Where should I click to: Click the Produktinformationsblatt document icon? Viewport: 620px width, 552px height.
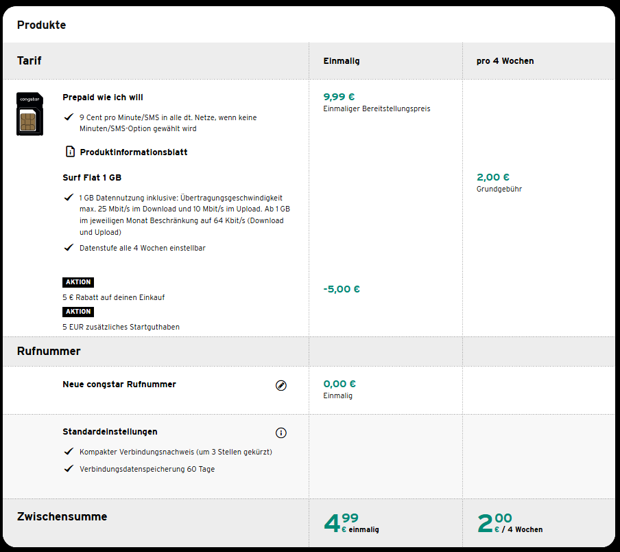[69, 152]
